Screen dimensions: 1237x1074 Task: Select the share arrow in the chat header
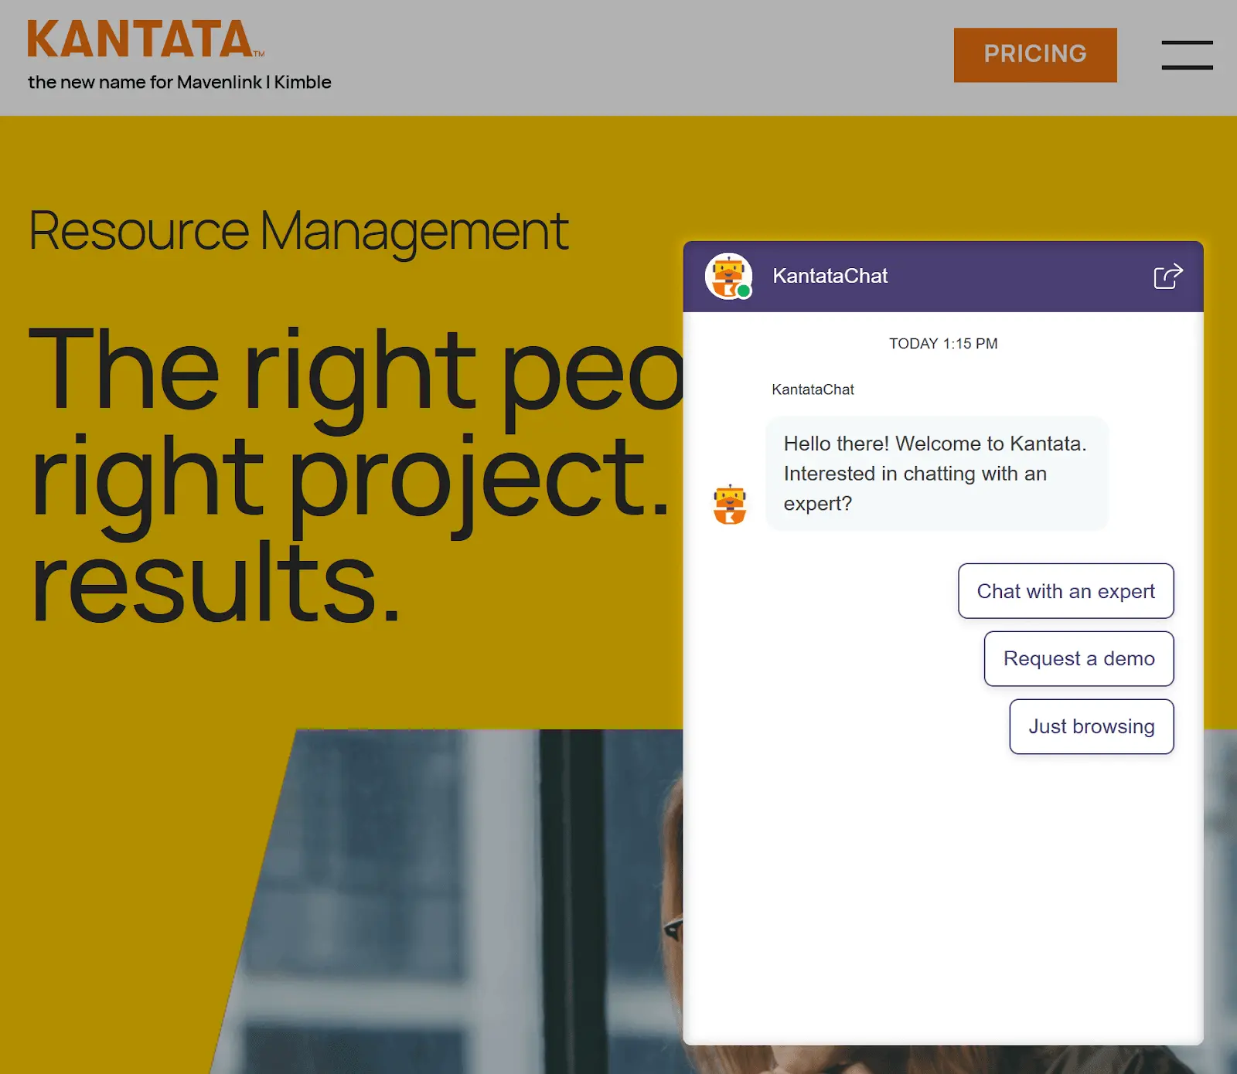coord(1170,276)
